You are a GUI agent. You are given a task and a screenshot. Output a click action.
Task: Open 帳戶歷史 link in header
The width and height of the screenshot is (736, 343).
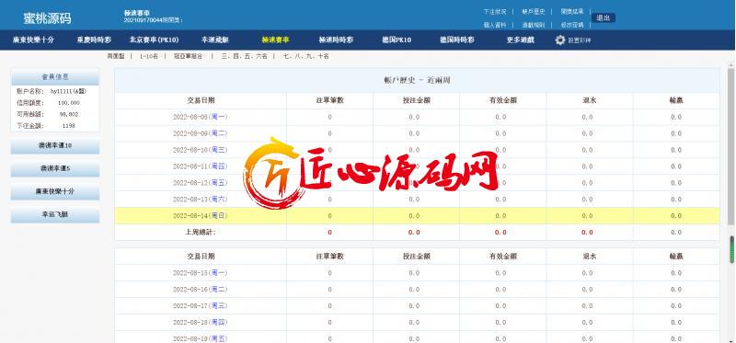(x=534, y=11)
